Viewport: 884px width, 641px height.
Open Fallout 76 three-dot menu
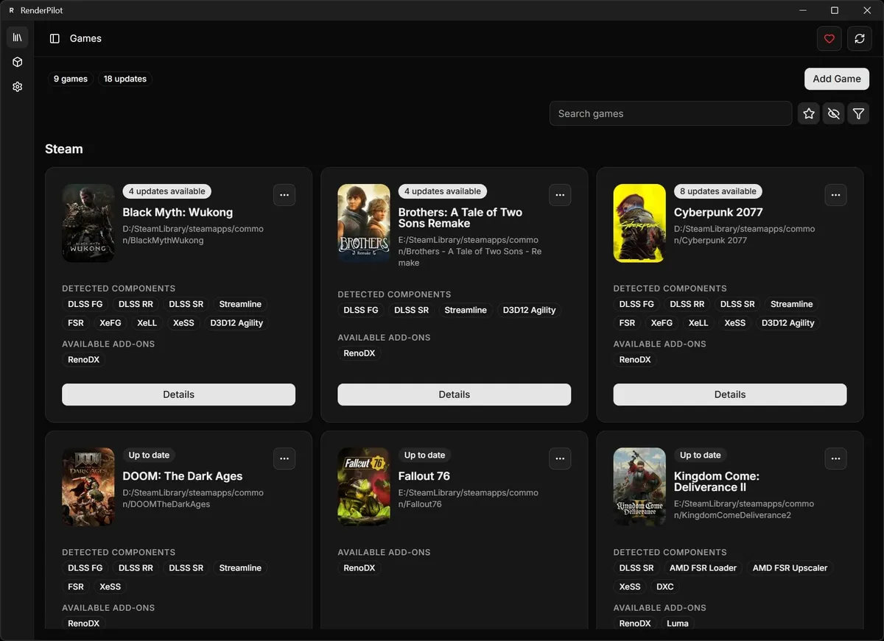pos(560,458)
